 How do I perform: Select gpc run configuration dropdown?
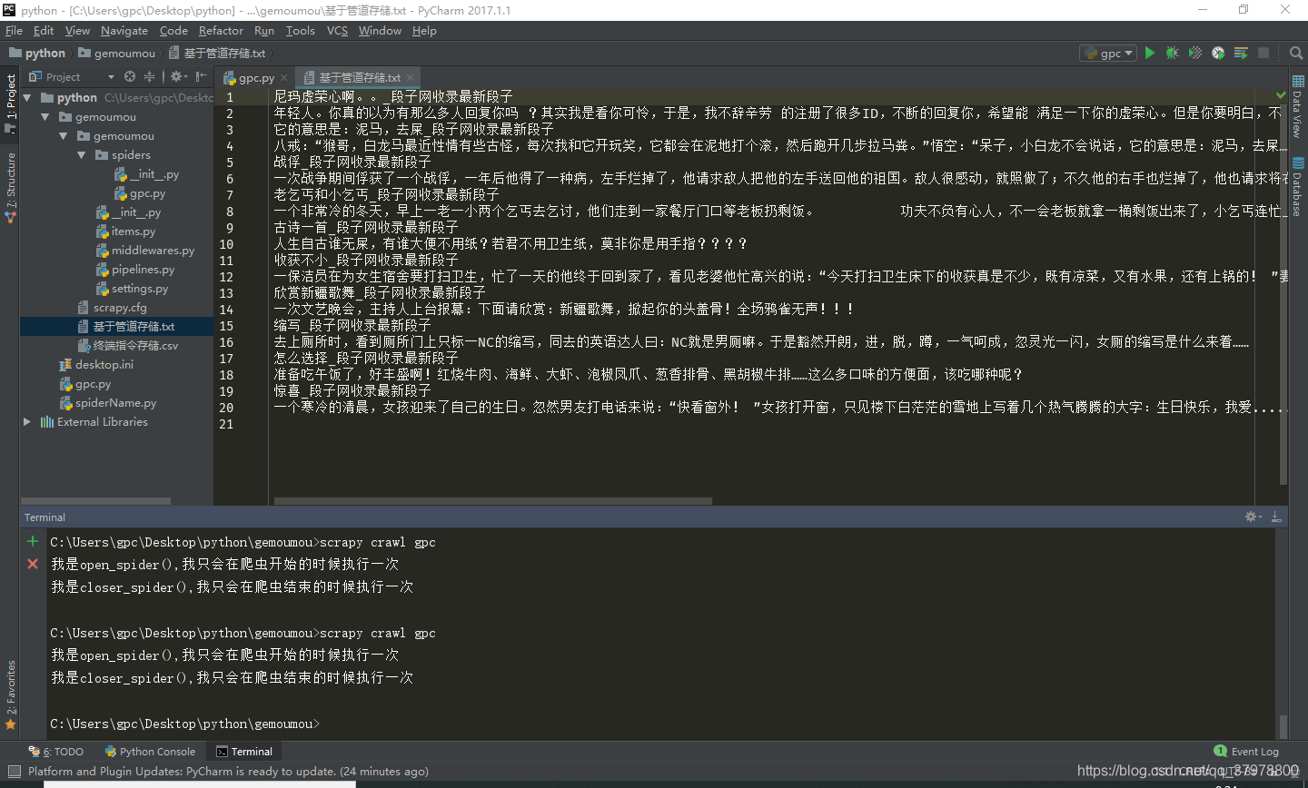pos(1108,53)
